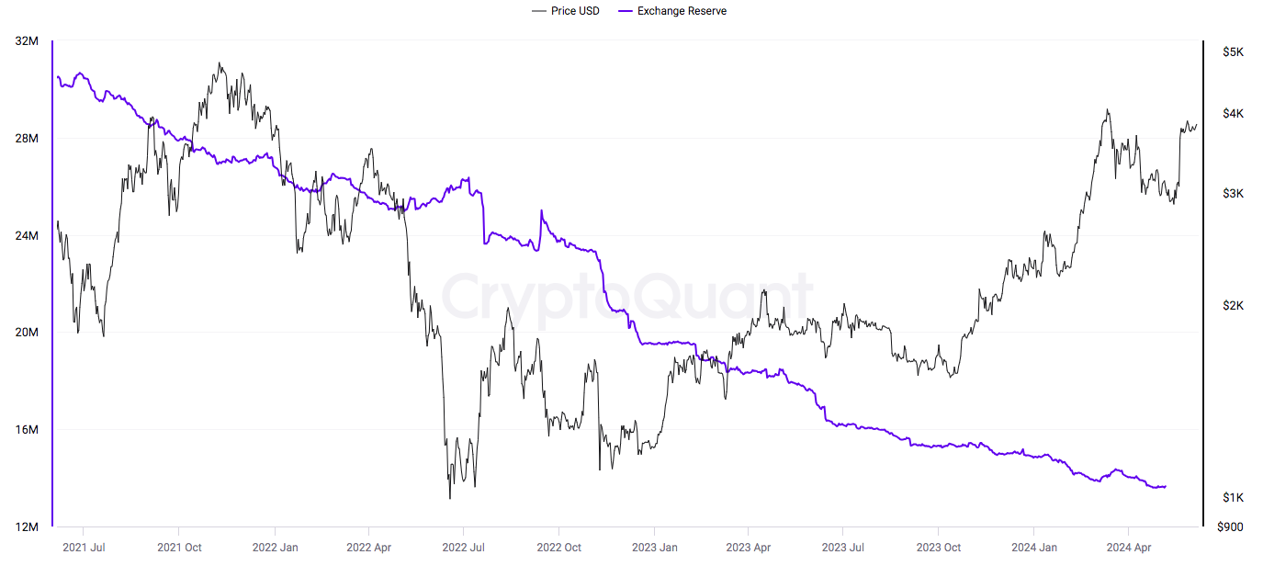The image size is (1263, 566).
Task: Click the 2024 Apr x-axis label
Action: pos(1129,548)
